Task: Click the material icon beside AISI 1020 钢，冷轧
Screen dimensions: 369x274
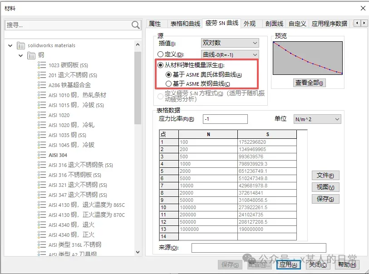Action: coord(42,125)
